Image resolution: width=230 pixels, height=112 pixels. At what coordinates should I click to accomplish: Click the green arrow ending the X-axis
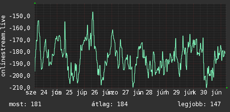[x=227, y=88]
